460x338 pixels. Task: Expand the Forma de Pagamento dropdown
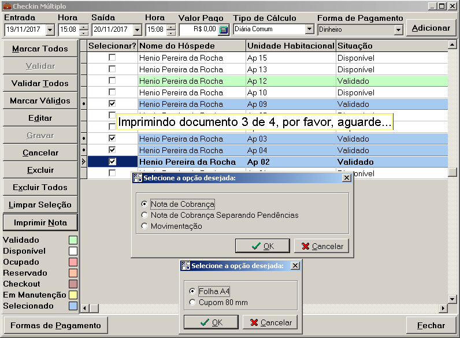(398, 29)
